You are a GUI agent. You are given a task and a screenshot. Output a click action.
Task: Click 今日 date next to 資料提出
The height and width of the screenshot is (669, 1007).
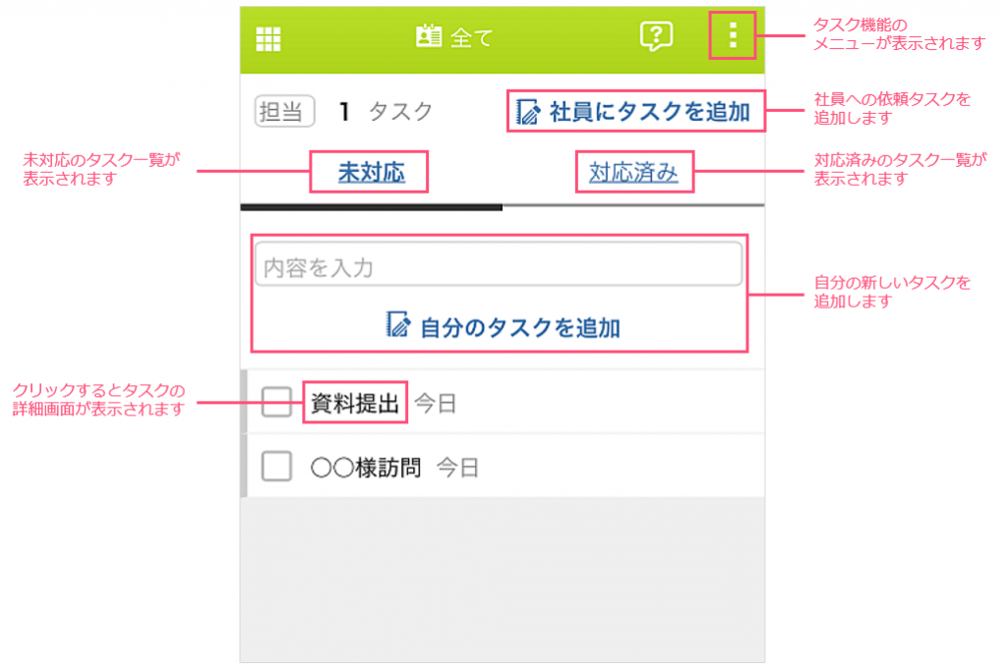click(x=436, y=404)
